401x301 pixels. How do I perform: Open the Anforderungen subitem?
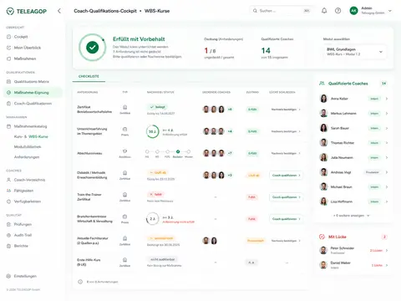tap(27, 157)
